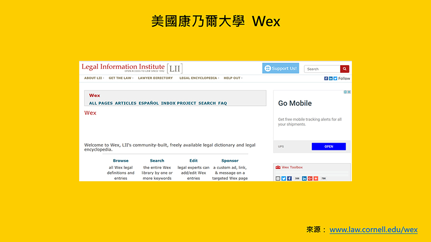This screenshot has height=242, width=431.
Task: Close the Go Mobile ad with X
Action: tap(349, 92)
